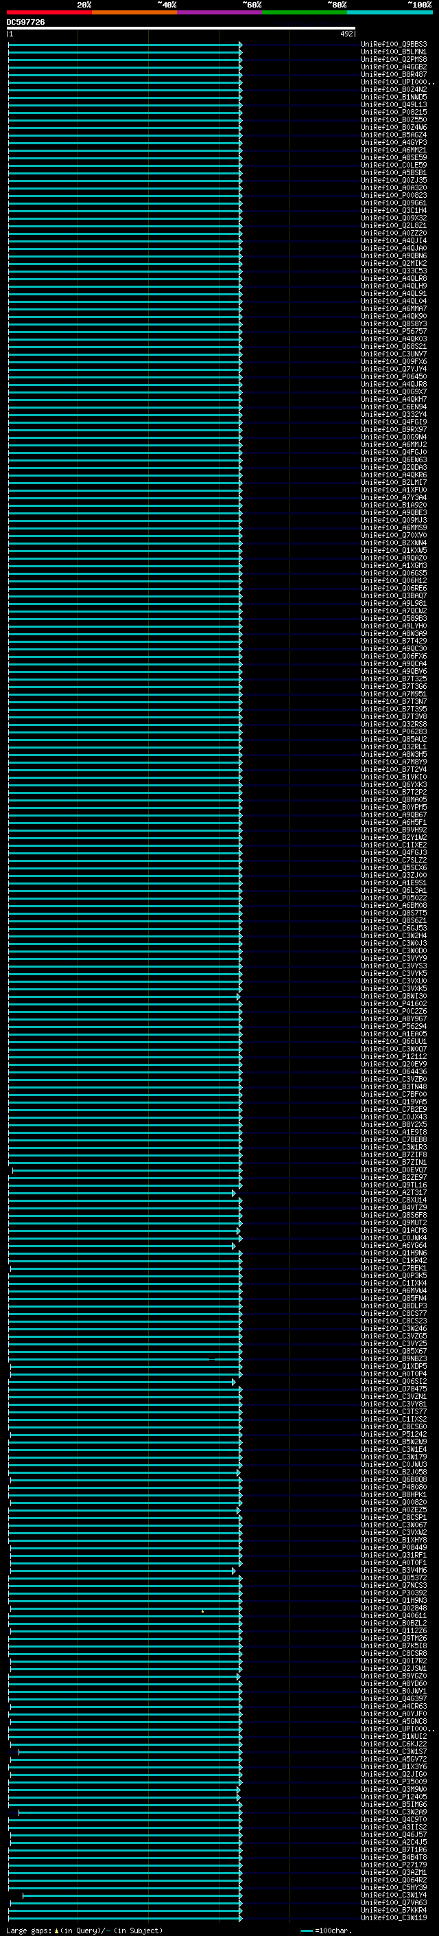Viewport: 439px width, 1936px height.
Task: Select label UniRef100_C5HY39
Action: point(394,1887)
